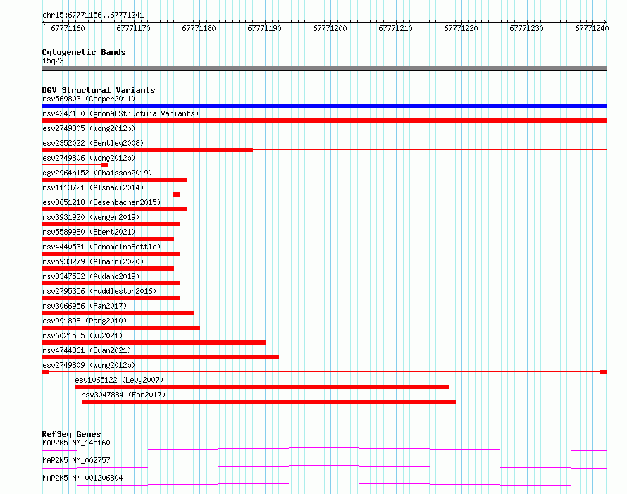
Task: Open nsv4440531 (GenomeinaBottle) label
Action: tap(101, 247)
